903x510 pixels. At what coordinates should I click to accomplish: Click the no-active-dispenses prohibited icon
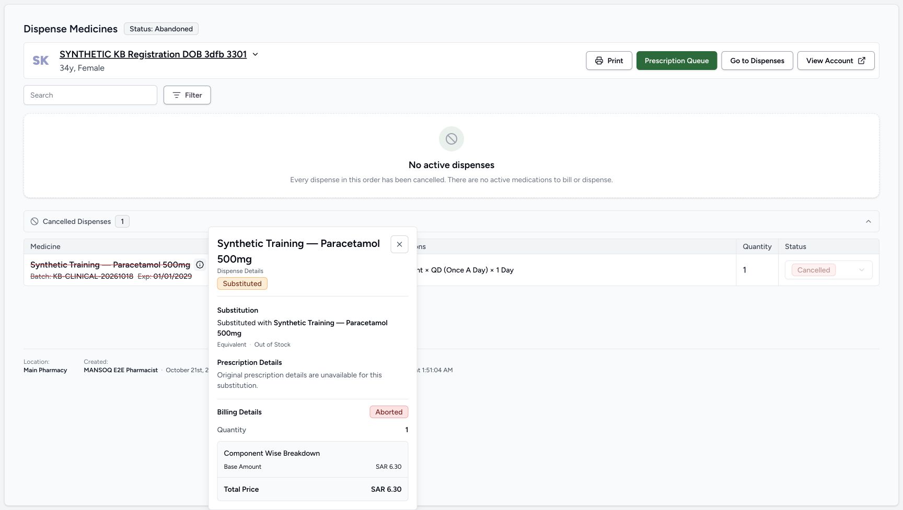[x=451, y=139]
